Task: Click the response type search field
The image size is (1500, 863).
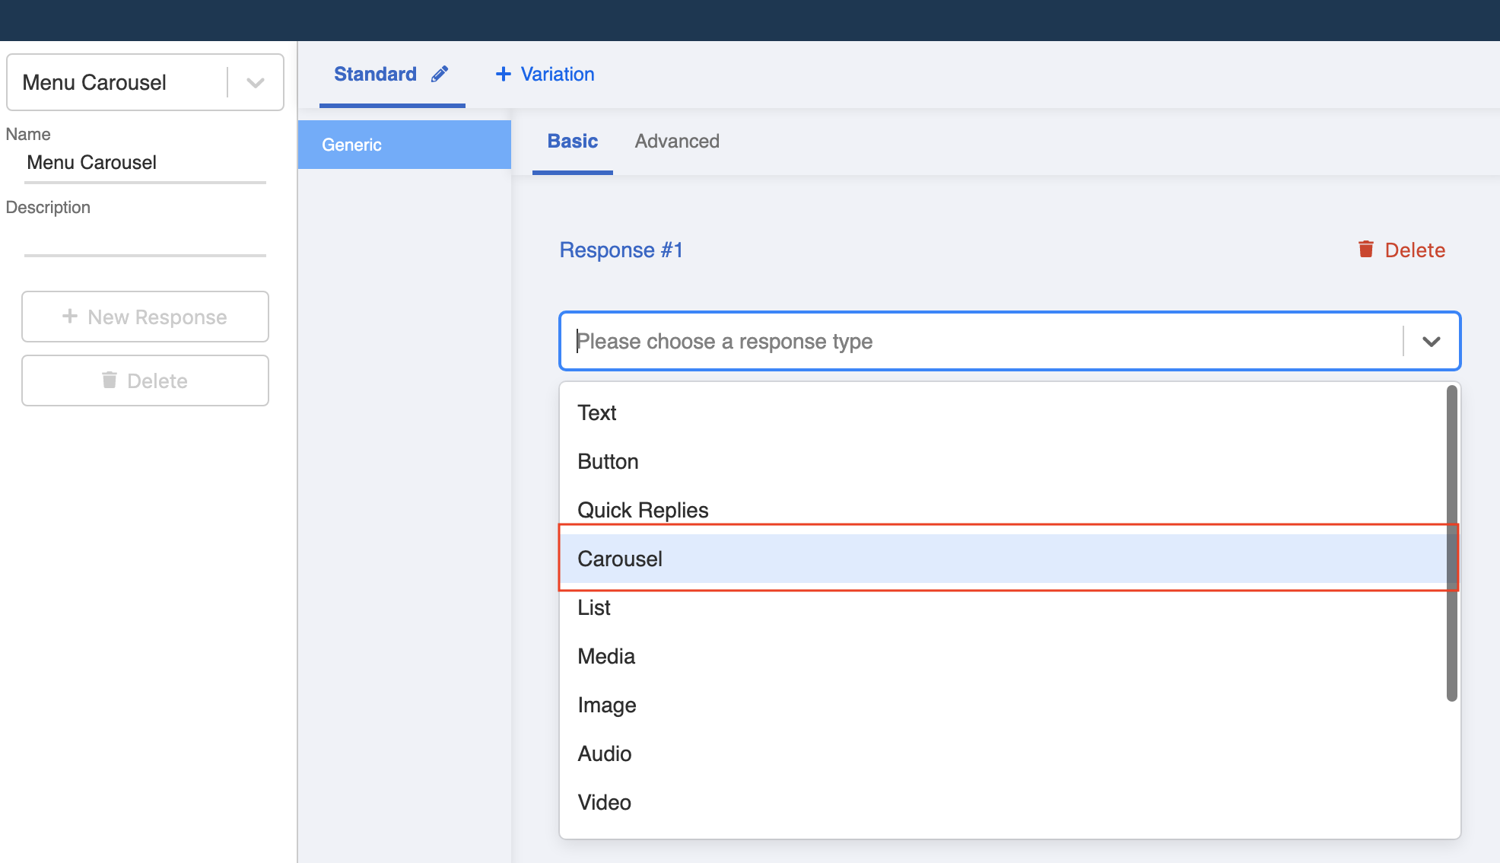Action: pos(981,342)
